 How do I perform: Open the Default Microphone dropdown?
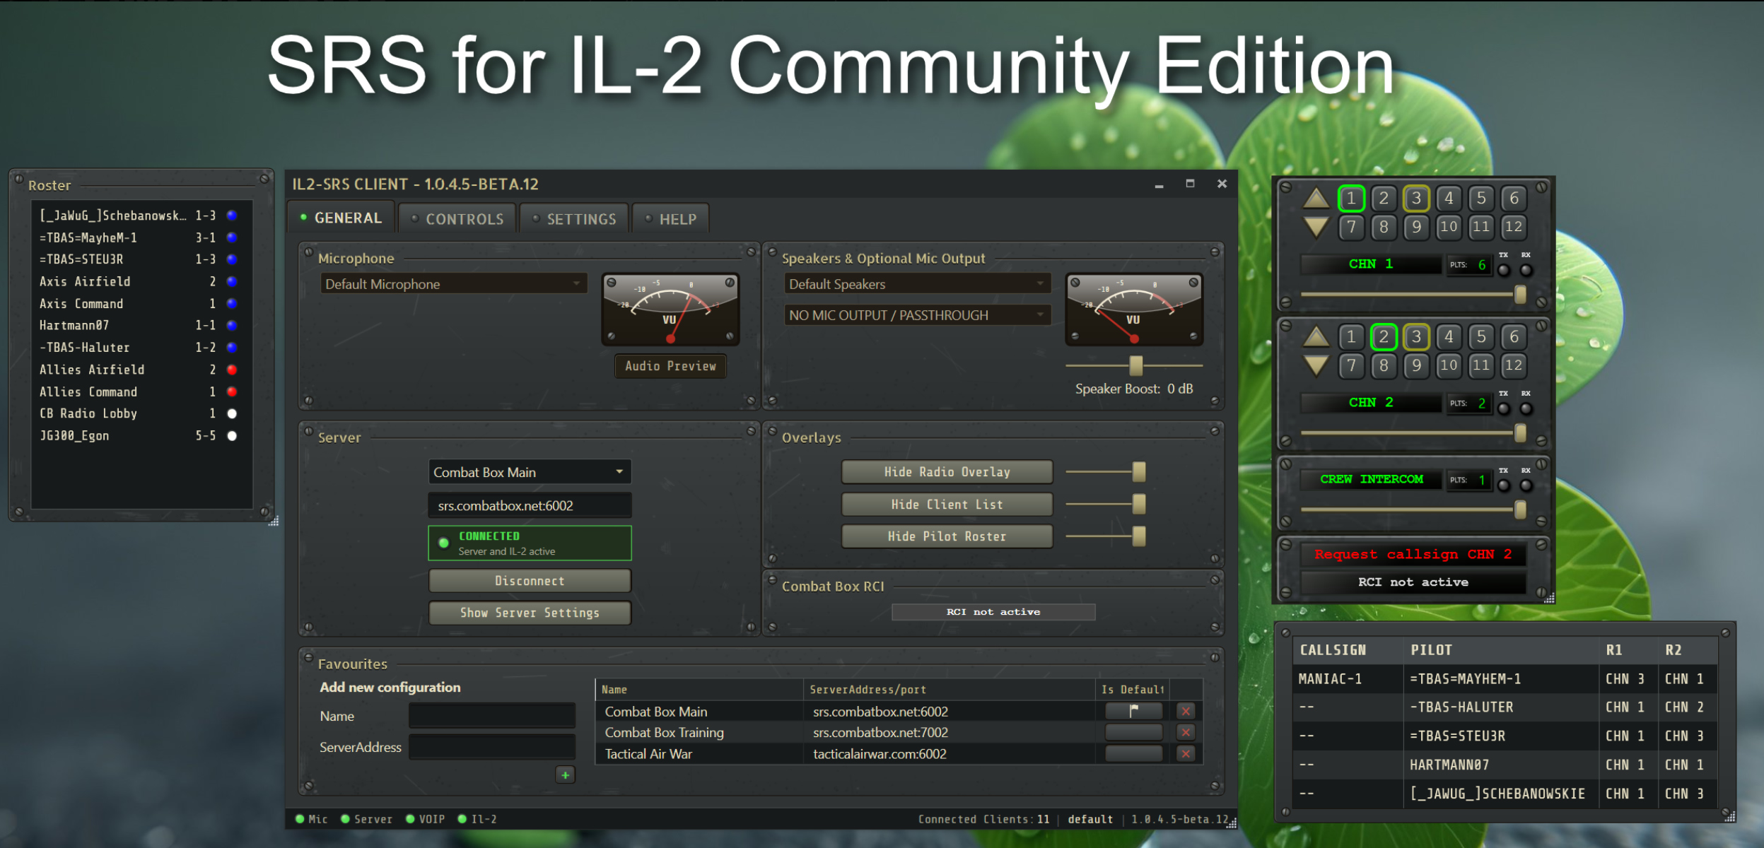pyautogui.click(x=453, y=284)
